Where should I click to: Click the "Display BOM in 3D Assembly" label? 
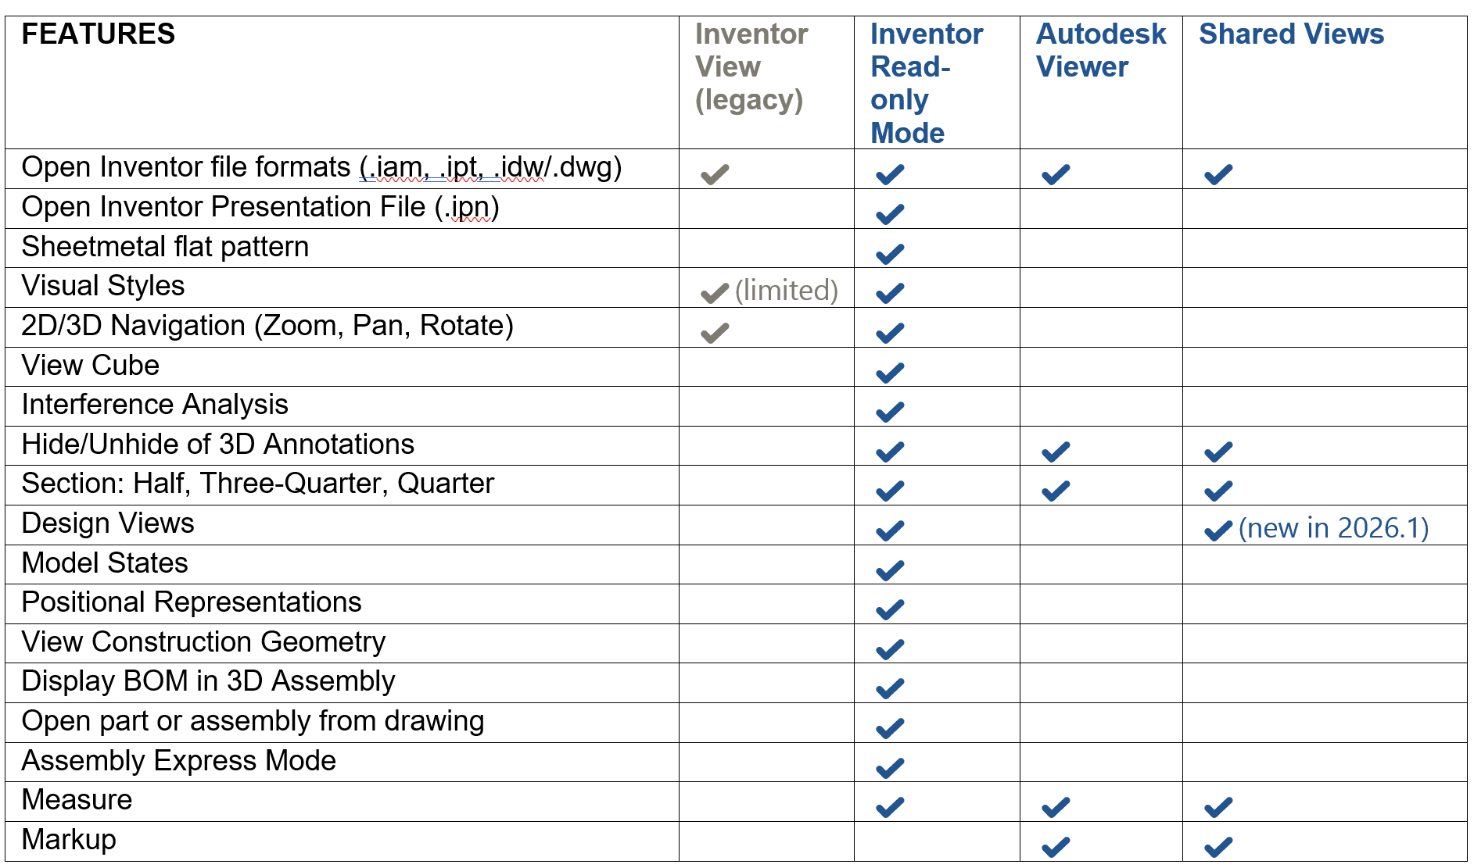click(208, 681)
